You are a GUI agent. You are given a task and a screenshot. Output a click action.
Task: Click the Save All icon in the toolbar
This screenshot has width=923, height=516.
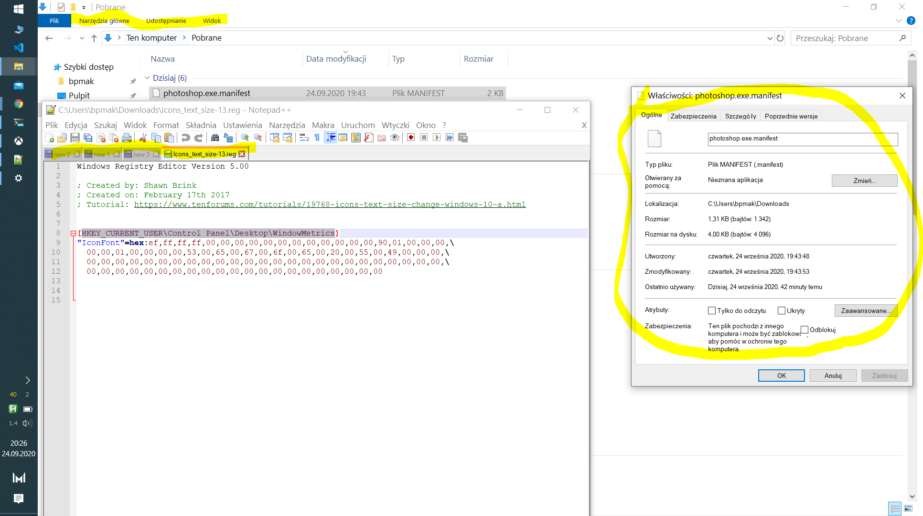coord(88,138)
